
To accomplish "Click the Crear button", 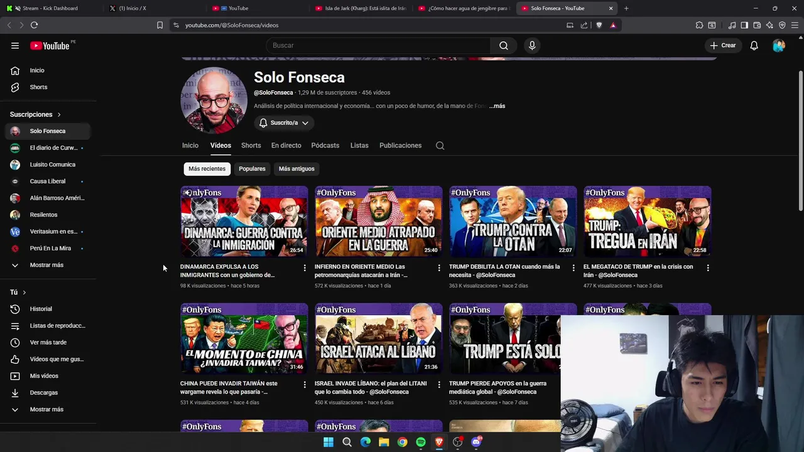I will click(723, 45).
